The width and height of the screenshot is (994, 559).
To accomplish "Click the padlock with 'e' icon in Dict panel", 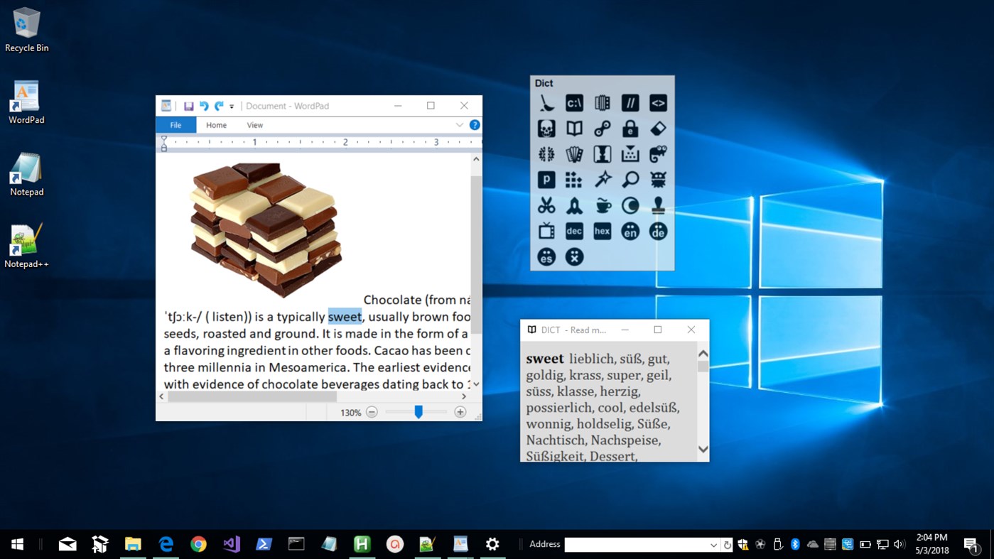I will (630, 129).
